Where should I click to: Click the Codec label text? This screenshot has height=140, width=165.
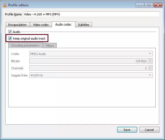click(15, 54)
